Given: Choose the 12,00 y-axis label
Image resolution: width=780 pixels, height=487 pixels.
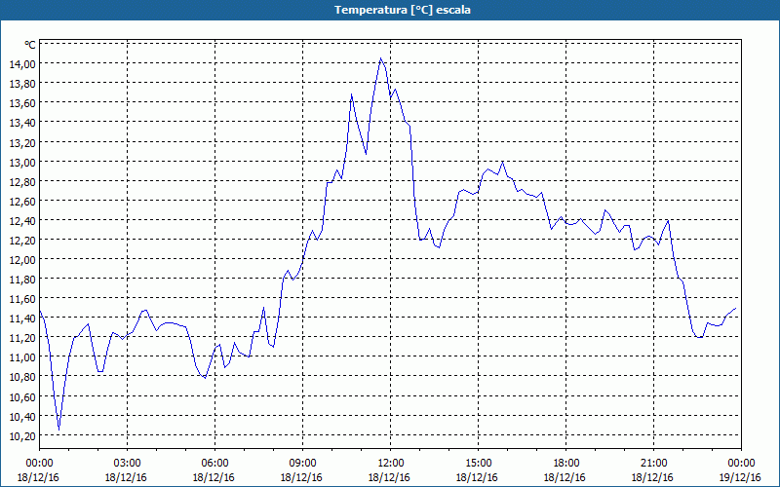Looking at the screenshot, I should coord(21,259).
